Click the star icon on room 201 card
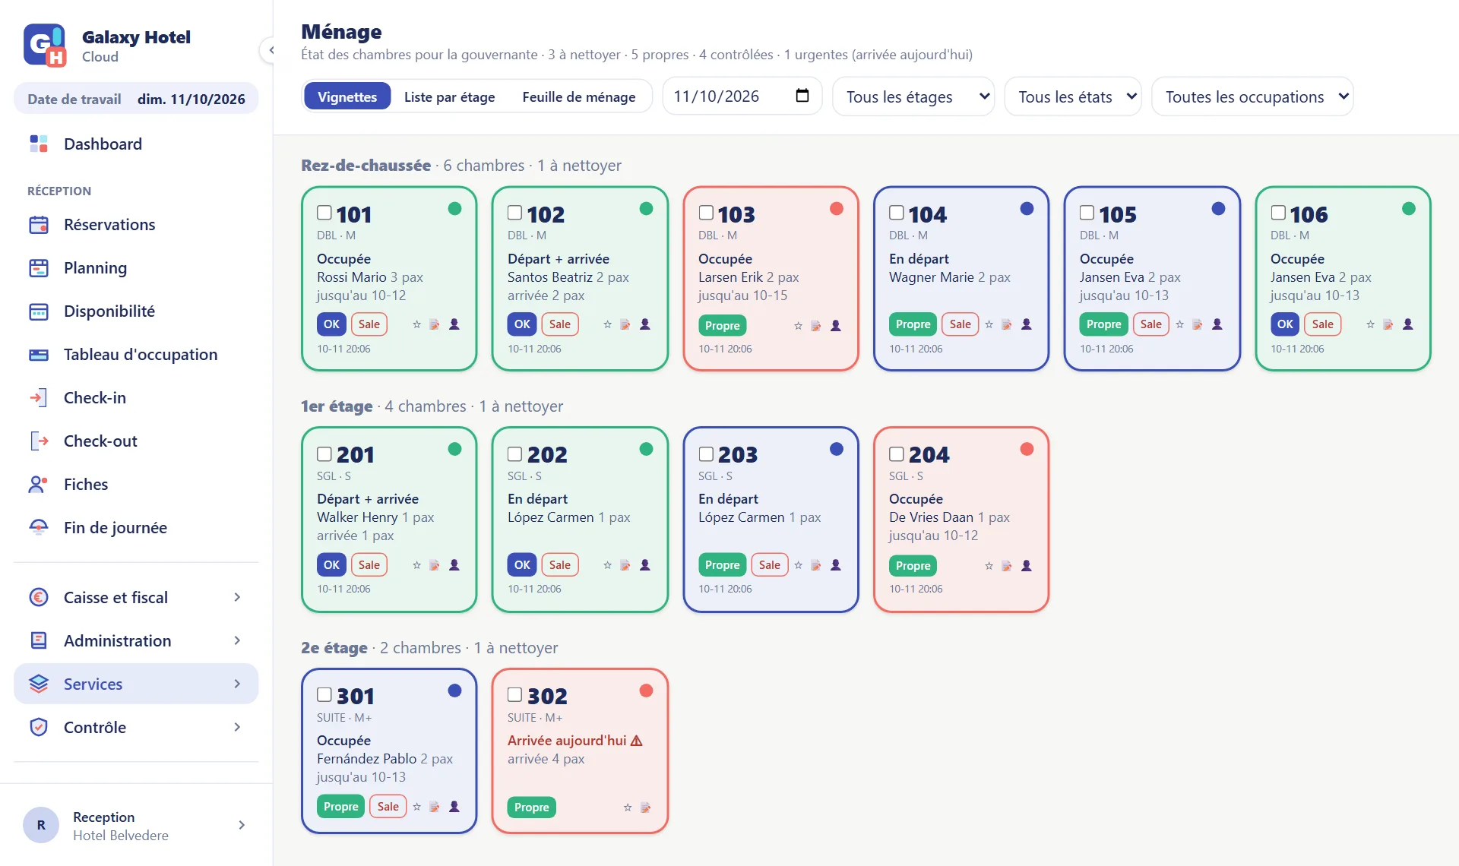The image size is (1459, 866). pos(416,565)
